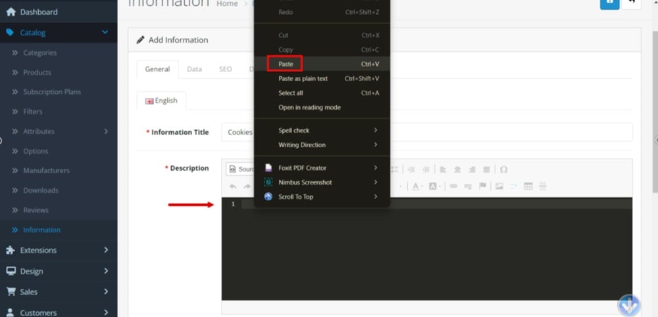Open the background color picker
Screen dimensions: 658x317
(435, 186)
